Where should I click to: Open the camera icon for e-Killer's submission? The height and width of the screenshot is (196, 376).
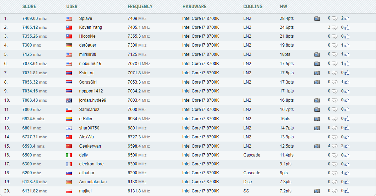[x=317, y=119]
